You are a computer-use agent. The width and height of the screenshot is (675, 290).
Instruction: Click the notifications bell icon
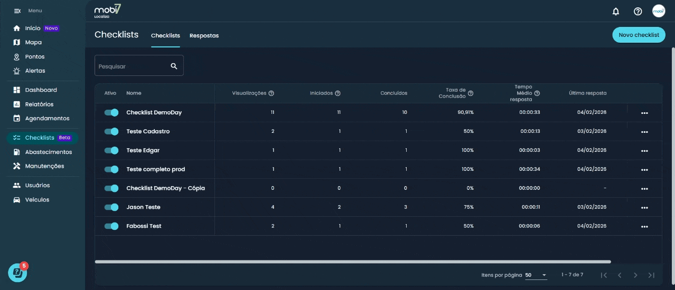pos(615,11)
